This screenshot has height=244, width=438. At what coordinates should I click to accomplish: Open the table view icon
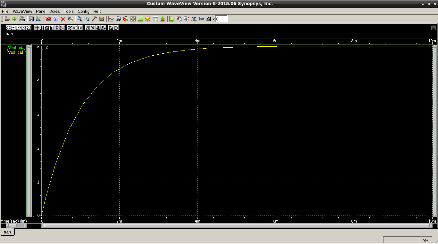click(155, 19)
